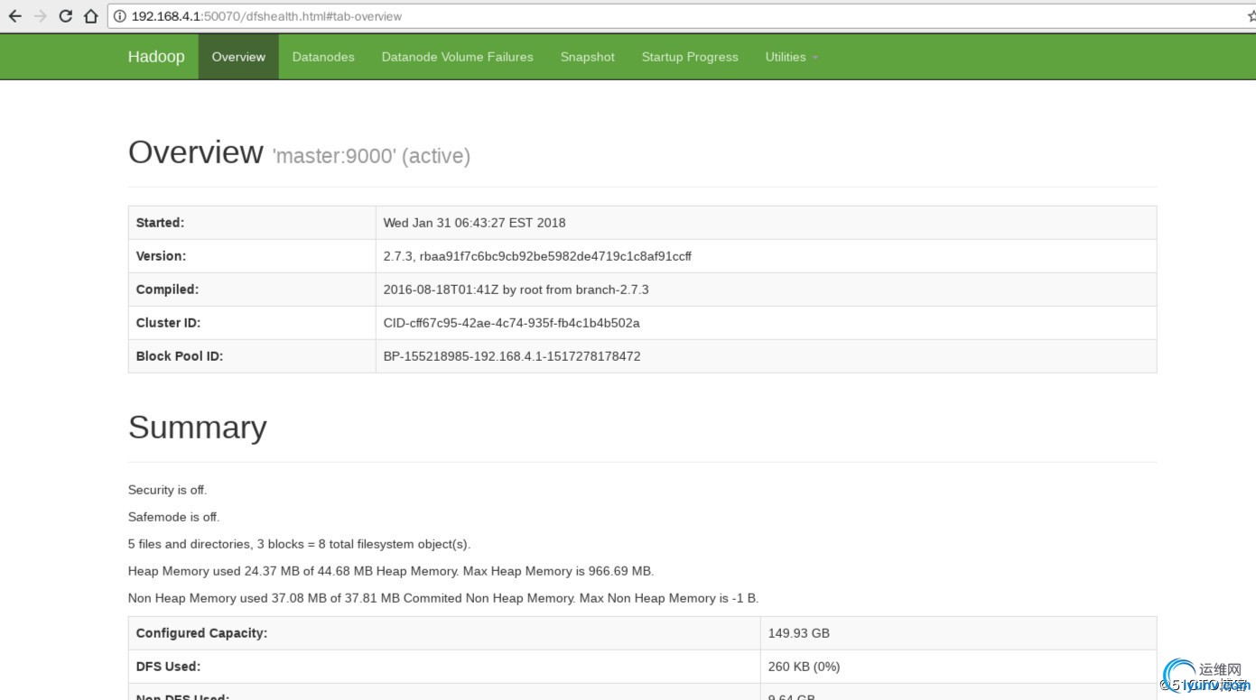Click the site info icon in address bar
The image size is (1256, 700).
(120, 16)
